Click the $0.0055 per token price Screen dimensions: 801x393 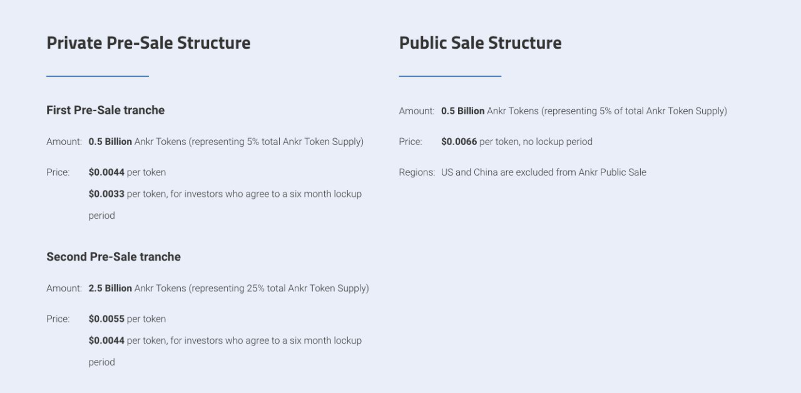point(106,319)
